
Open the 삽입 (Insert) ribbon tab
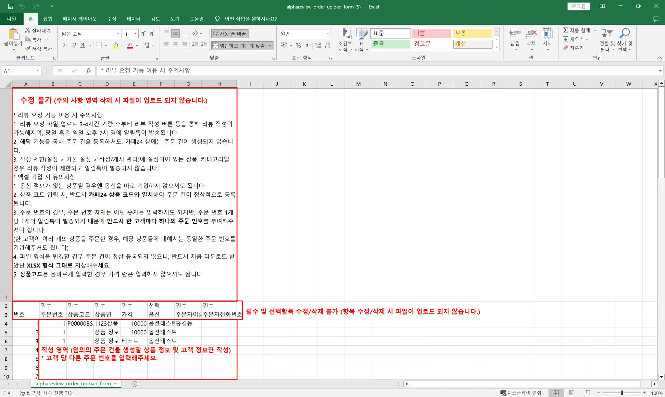point(48,19)
